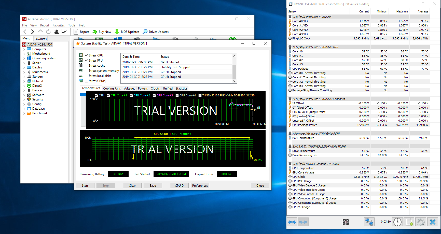
Task: Open the Help menu in AIDA64
Action: point(82,25)
